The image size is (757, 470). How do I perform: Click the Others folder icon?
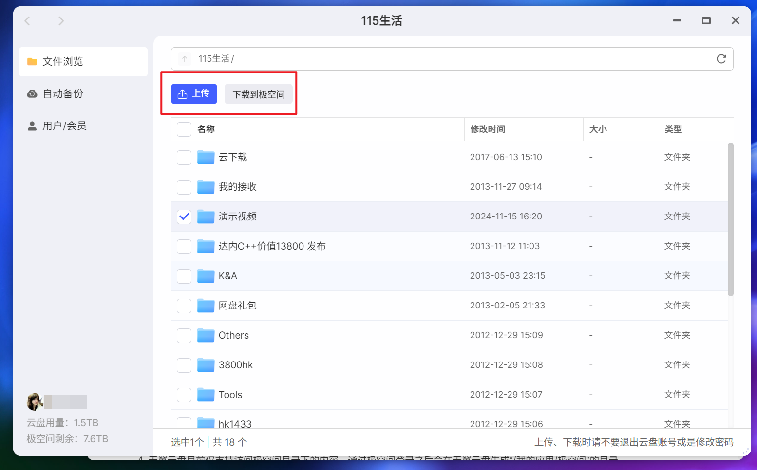(x=206, y=335)
